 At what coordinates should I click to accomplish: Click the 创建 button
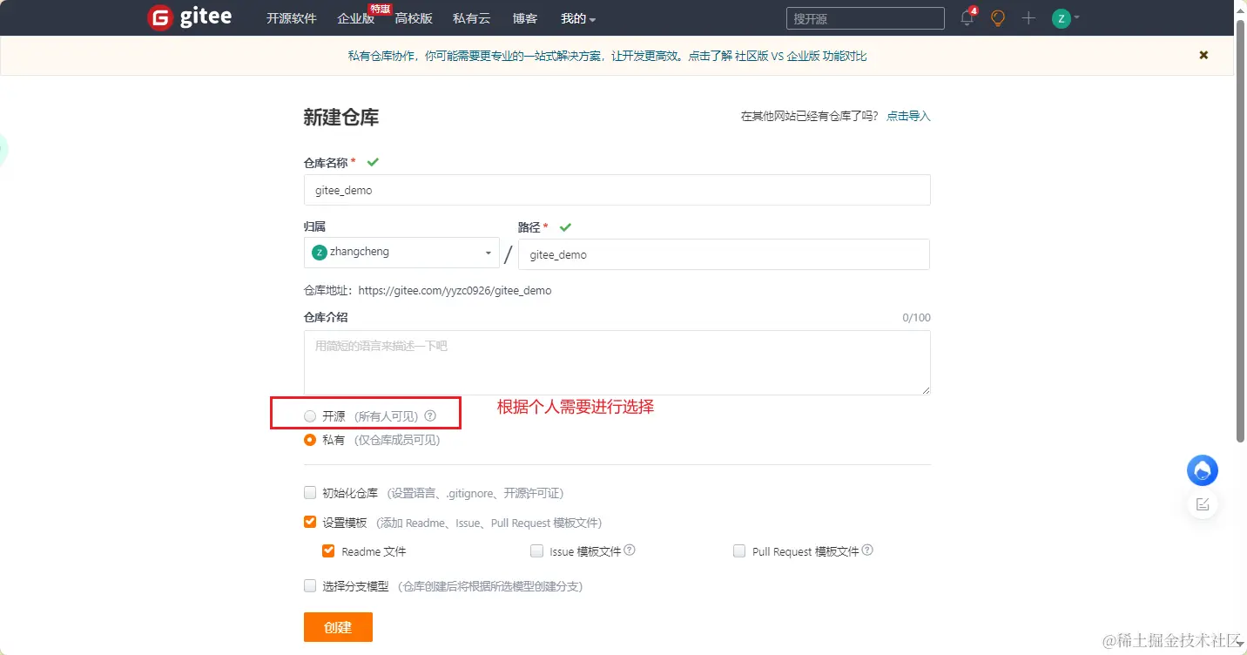[x=338, y=627]
